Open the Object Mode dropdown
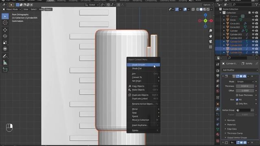The width and height of the screenshot is (260, 146). point(12,9)
